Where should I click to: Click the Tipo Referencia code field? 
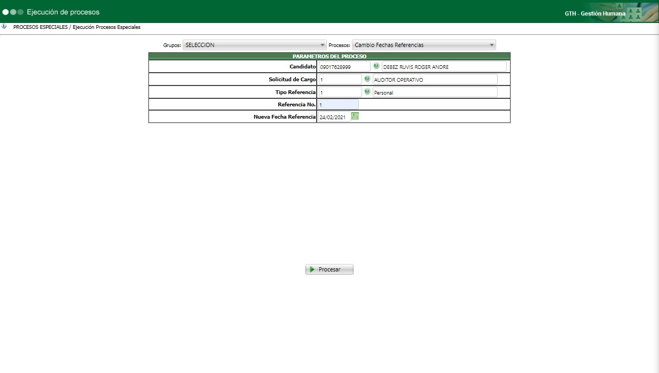[340, 92]
